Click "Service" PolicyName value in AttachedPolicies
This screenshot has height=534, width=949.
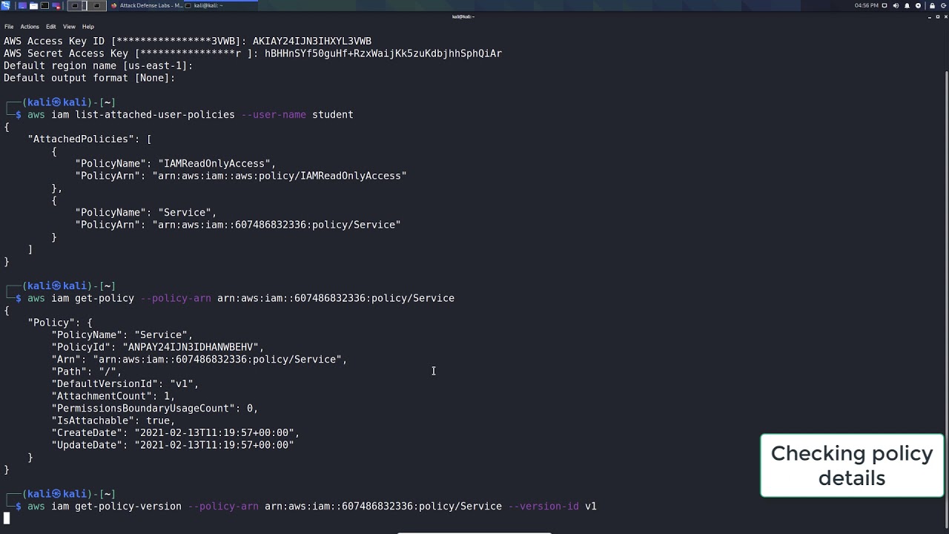point(185,212)
